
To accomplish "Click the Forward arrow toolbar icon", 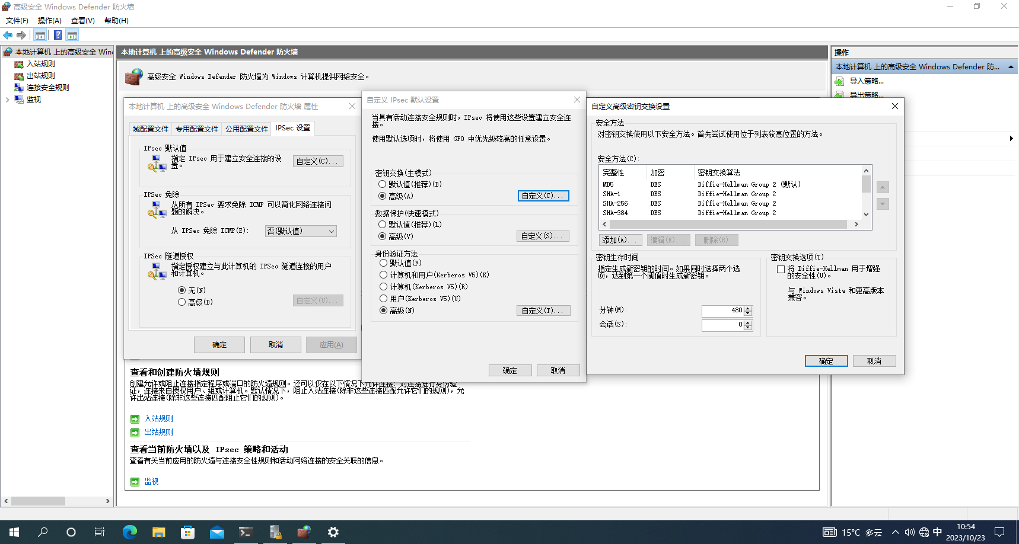I will (21, 36).
